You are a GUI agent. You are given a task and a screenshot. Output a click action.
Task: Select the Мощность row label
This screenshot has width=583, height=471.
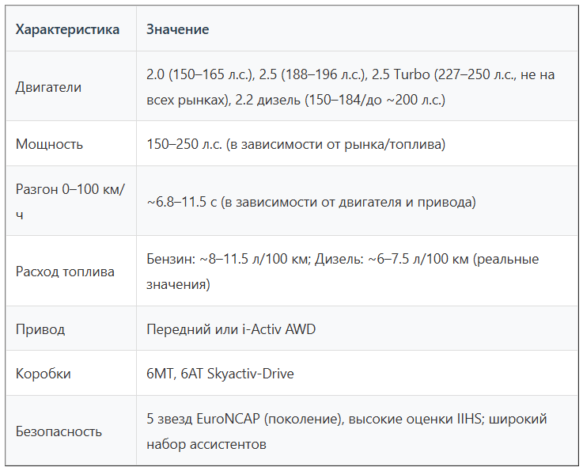(x=49, y=144)
